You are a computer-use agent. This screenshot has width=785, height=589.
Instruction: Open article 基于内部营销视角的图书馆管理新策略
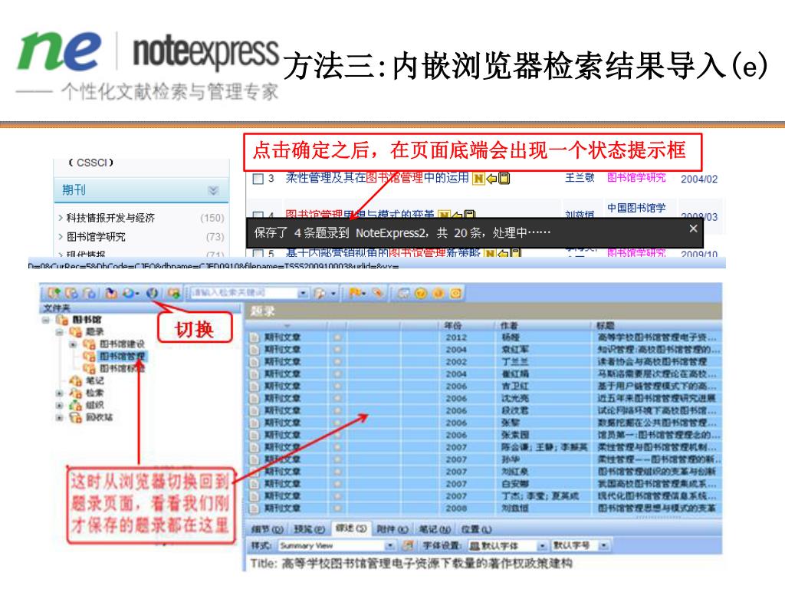click(383, 253)
